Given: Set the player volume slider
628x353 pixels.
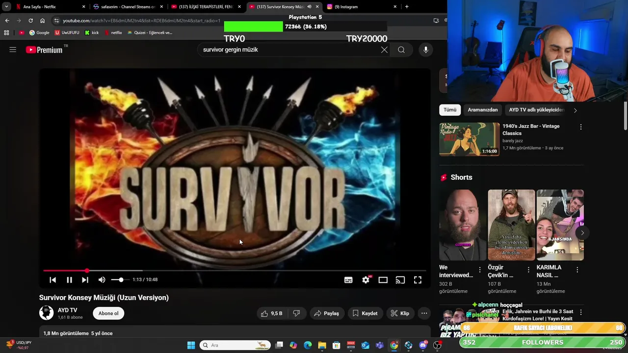Looking at the screenshot, I should point(120,279).
